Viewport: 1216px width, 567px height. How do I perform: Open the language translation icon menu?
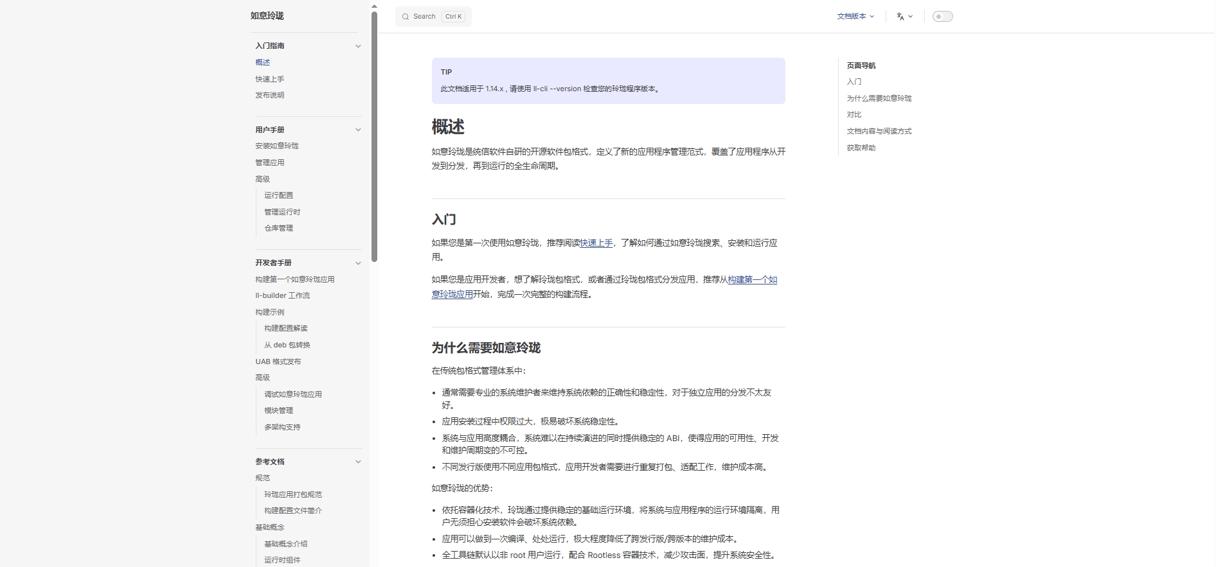(x=904, y=17)
